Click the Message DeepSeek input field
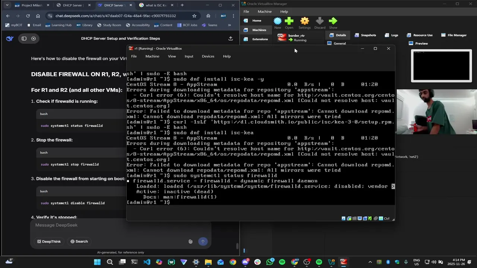 pyautogui.click(x=120, y=225)
